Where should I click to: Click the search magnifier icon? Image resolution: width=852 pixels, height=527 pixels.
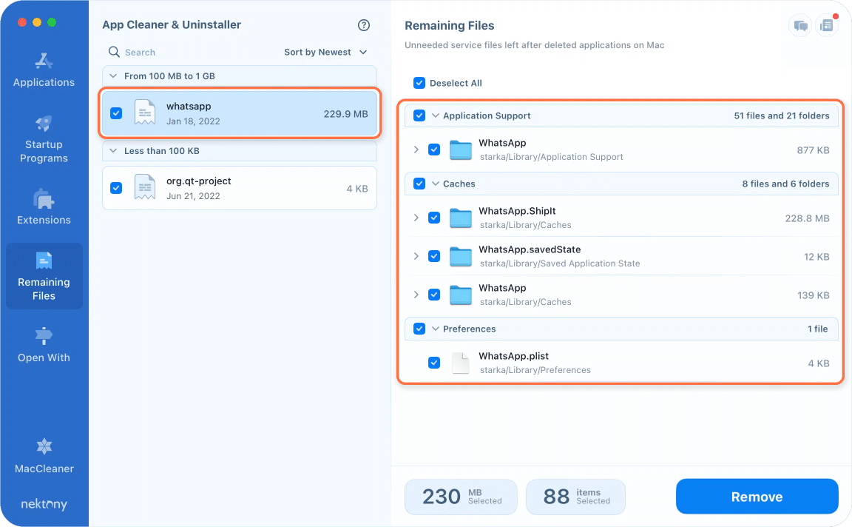pyautogui.click(x=114, y=52)
